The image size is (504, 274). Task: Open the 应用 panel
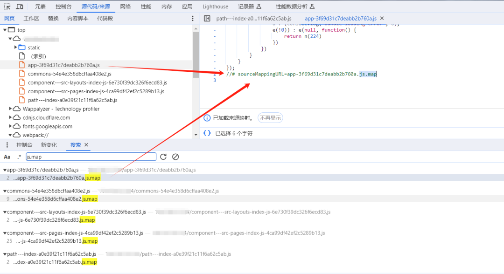187,7
